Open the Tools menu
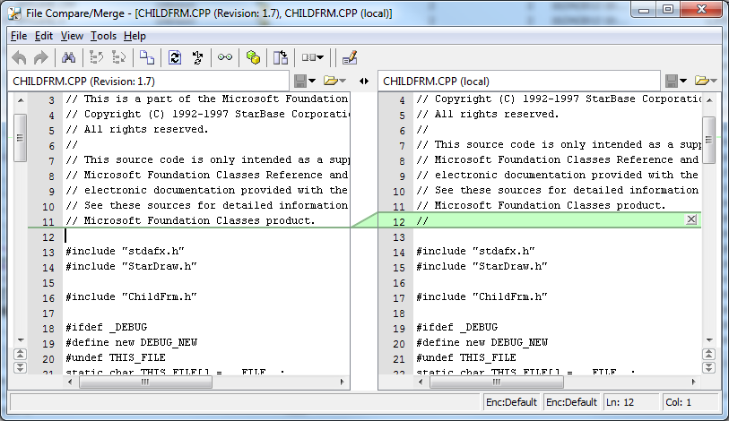This screenshot has height=421, width=729. tap(103, 36)
